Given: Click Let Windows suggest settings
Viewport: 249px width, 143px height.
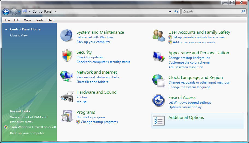Looking at the screenshot, I should pos(190,102).
